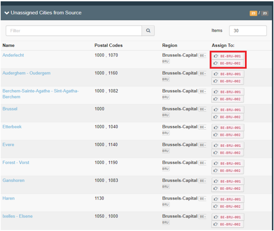
Task: Click the Unassigned Cities from Source title
Action: [x=46, y=13]
